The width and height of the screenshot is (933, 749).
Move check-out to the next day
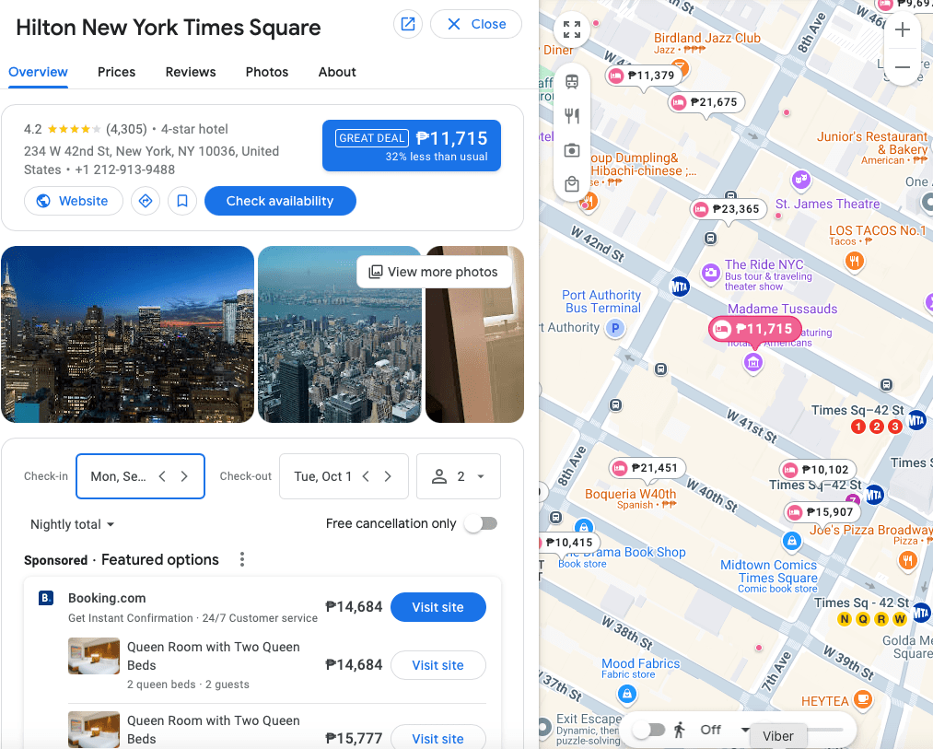[388, 476]
